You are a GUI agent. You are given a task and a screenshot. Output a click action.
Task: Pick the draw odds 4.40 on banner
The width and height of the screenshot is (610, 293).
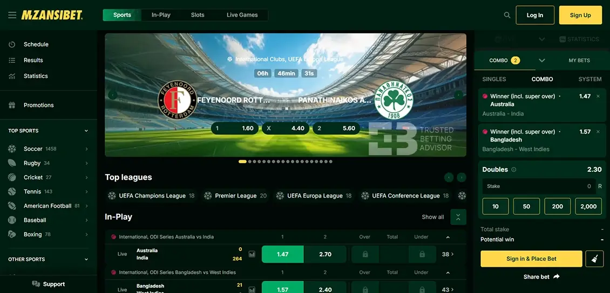[286, 128]
